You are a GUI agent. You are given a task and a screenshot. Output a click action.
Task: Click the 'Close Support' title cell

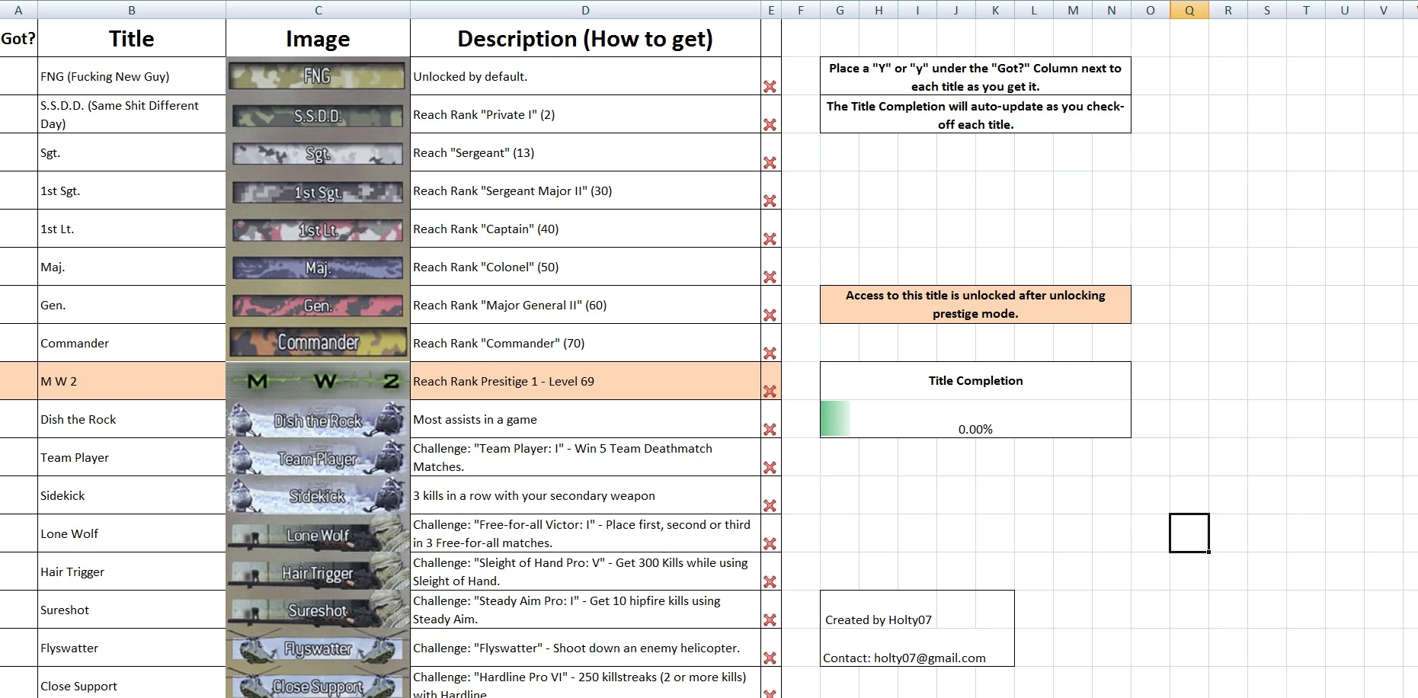pyautogui.click(x=132, y=684)
